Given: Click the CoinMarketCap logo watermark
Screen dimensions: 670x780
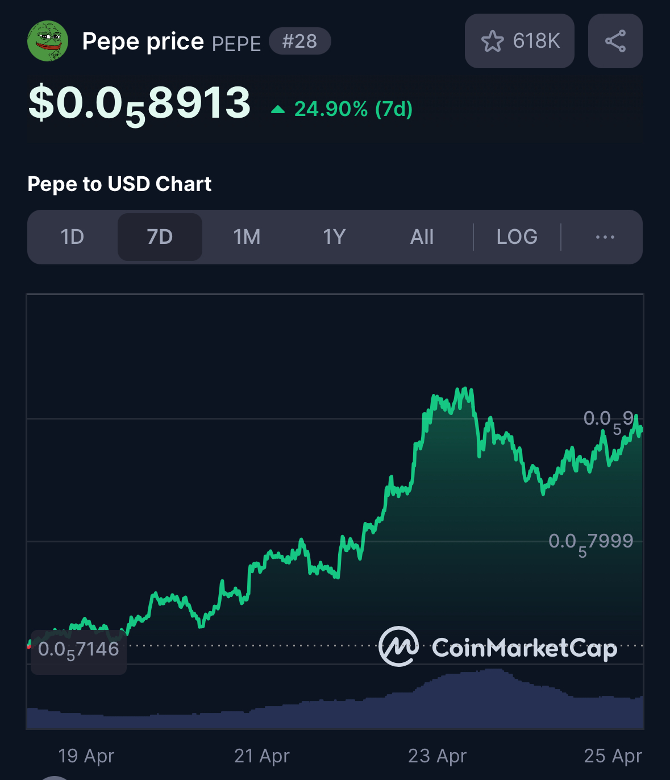Looking at the screenshot, I should (498, 647).
